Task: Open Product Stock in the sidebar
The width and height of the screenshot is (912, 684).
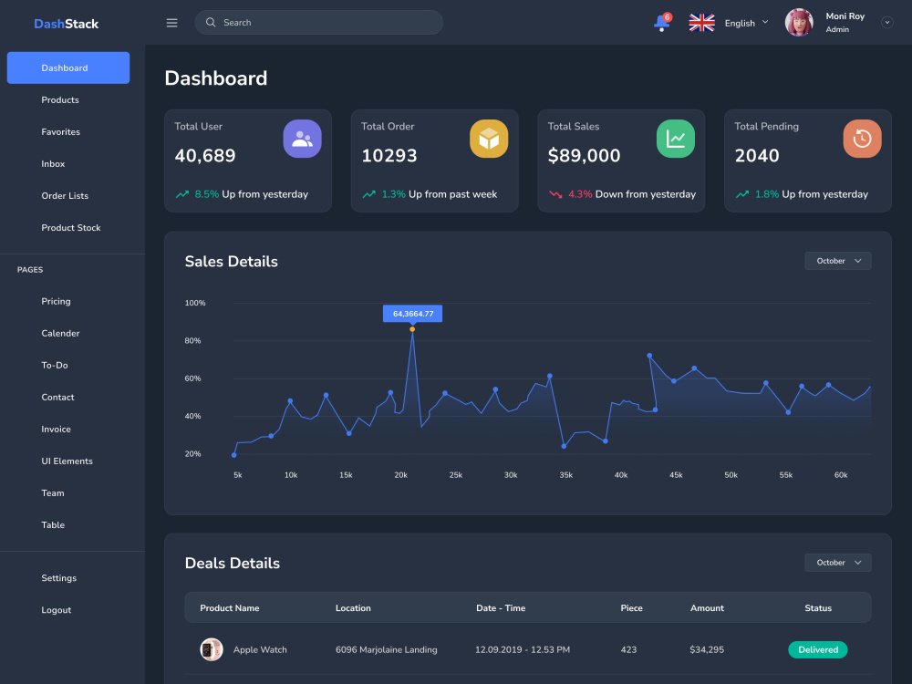Action: pos(71,228)
